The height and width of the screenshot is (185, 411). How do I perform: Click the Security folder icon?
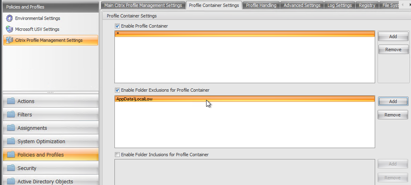11,168
